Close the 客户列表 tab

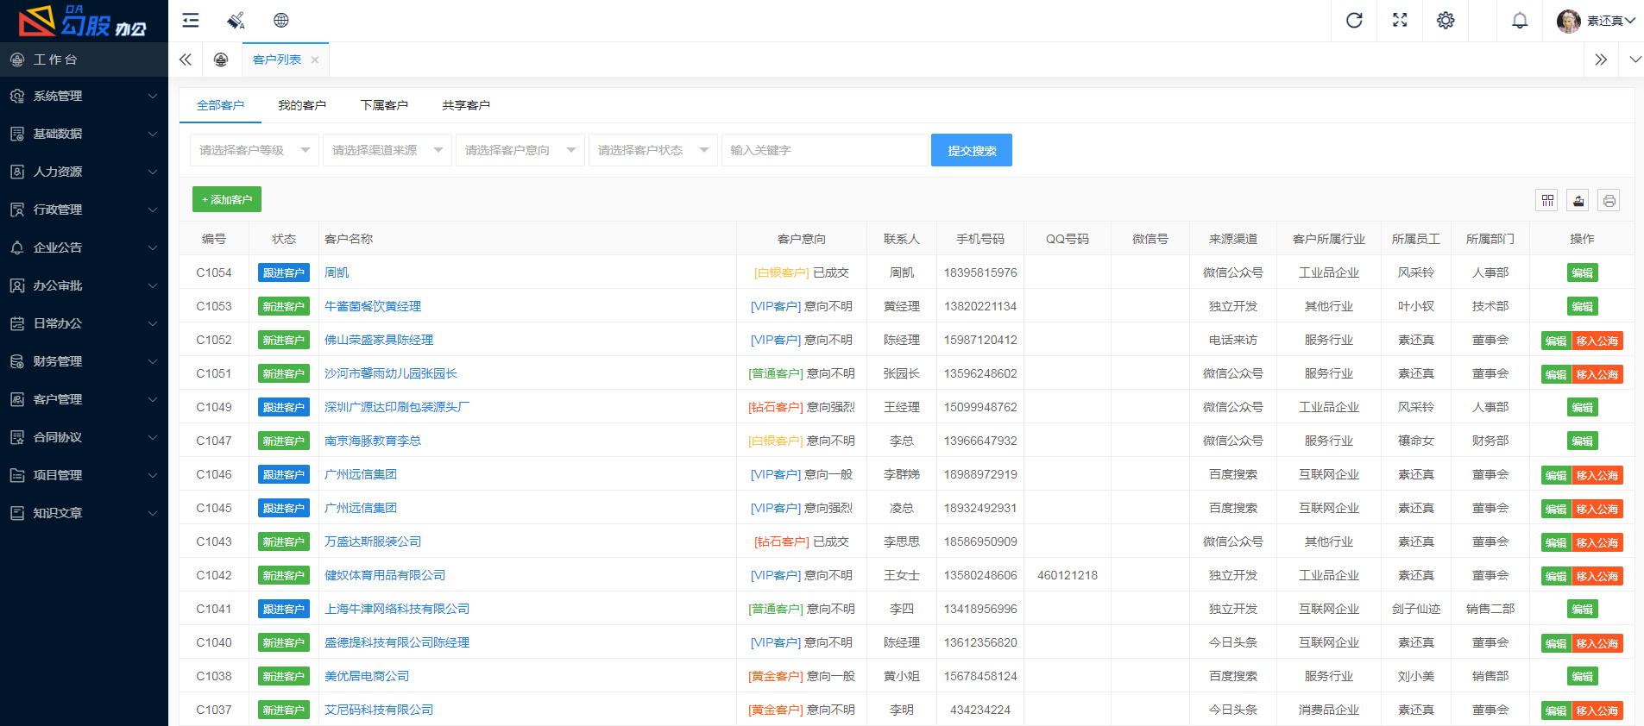(315, 60)
